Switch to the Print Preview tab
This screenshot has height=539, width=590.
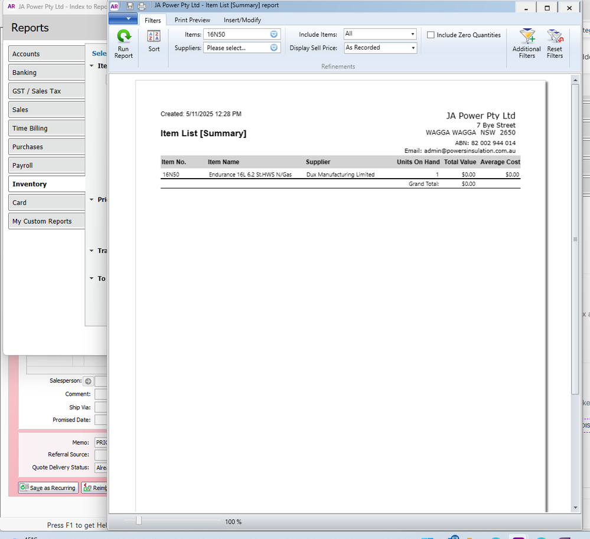click(x=192, y=20)
